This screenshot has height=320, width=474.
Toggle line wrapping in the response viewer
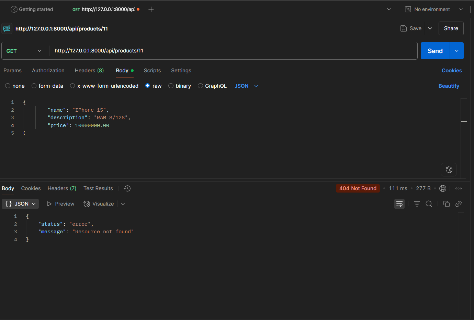(399, 204)
